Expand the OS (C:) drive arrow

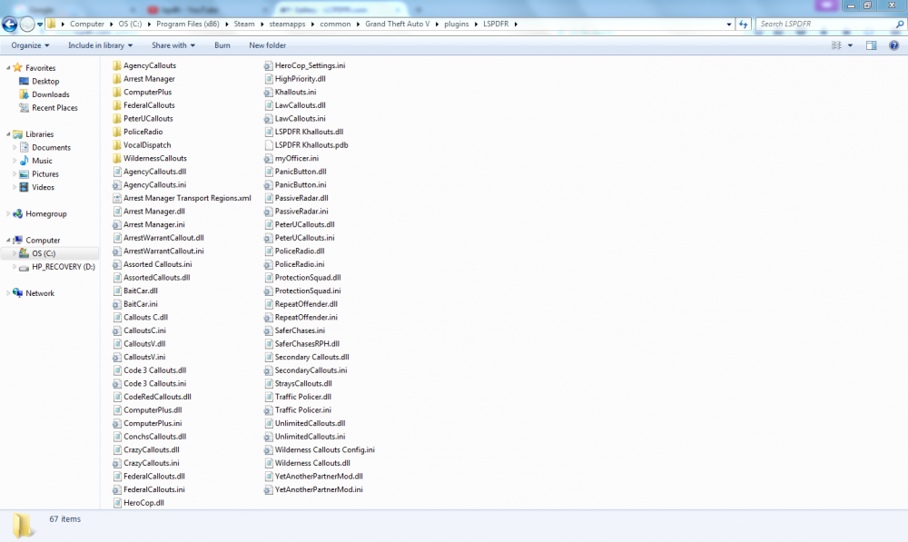[15, 253]
